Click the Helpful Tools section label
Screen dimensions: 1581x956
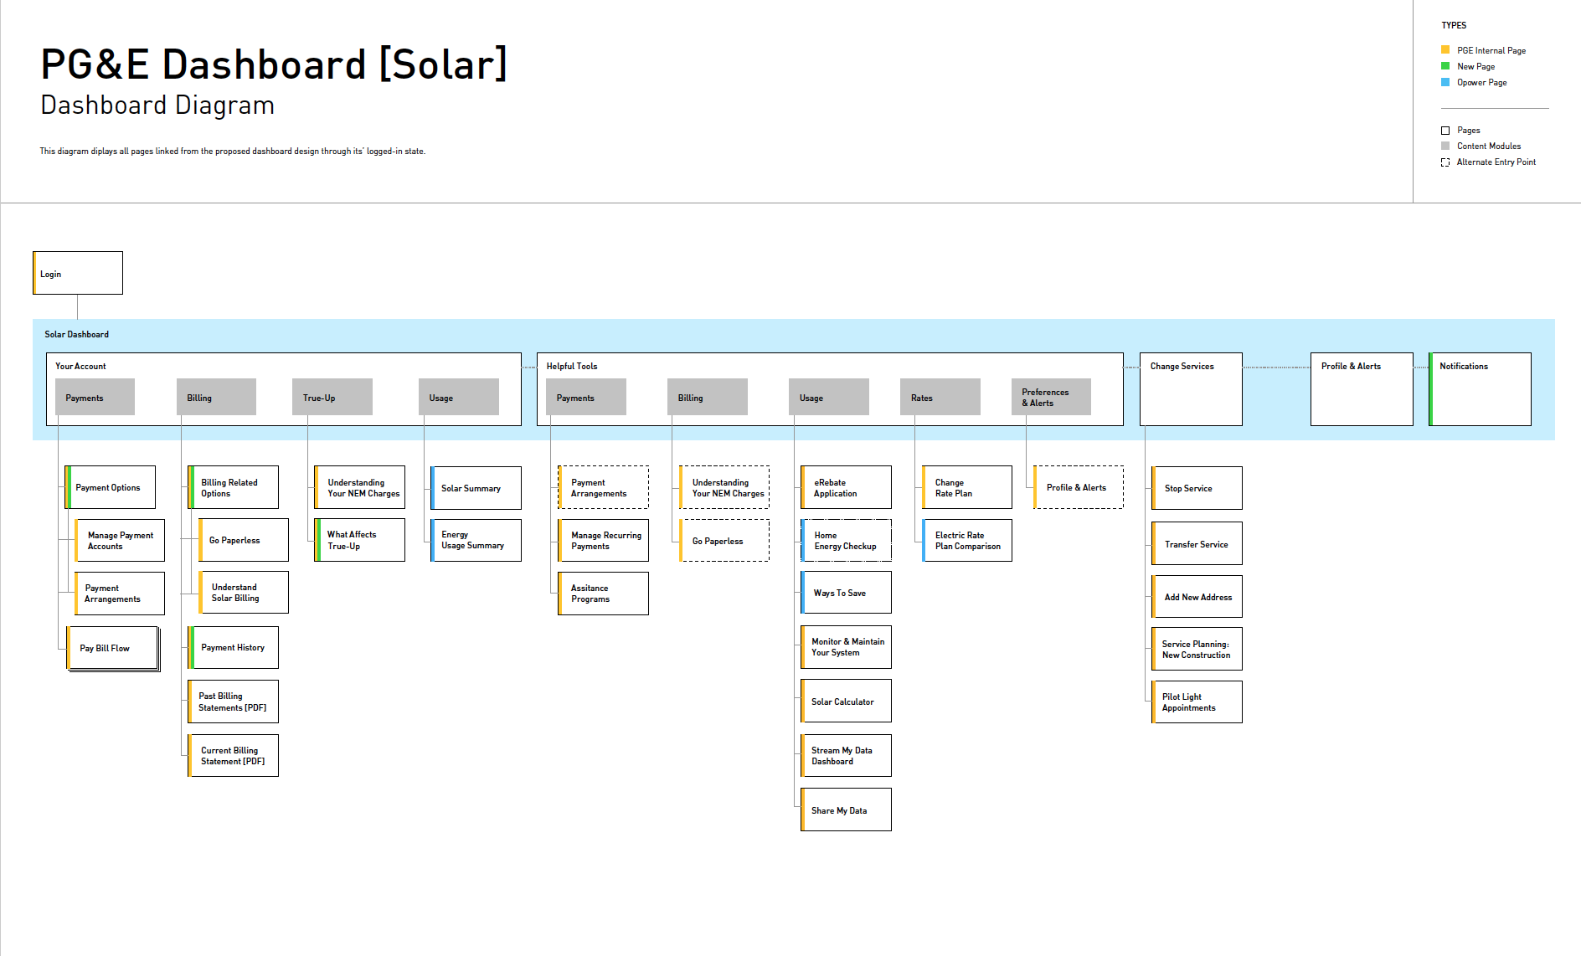point(572,366)
